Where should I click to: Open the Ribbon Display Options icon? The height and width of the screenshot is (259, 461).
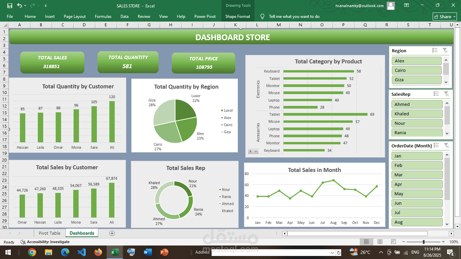(x=407, y=5)
